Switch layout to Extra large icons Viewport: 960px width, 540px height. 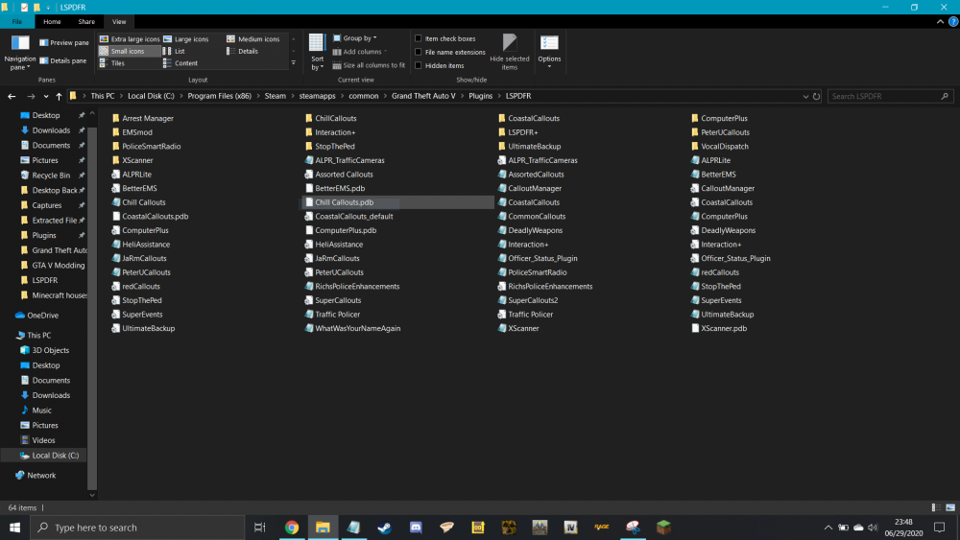(130, 39)
